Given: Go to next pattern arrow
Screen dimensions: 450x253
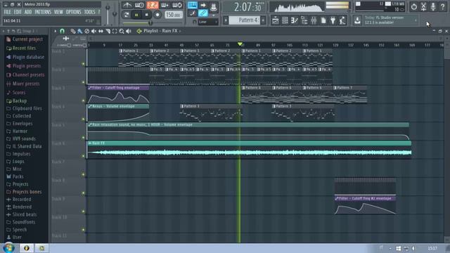Looking at the screenshot, I should (263, 20).
